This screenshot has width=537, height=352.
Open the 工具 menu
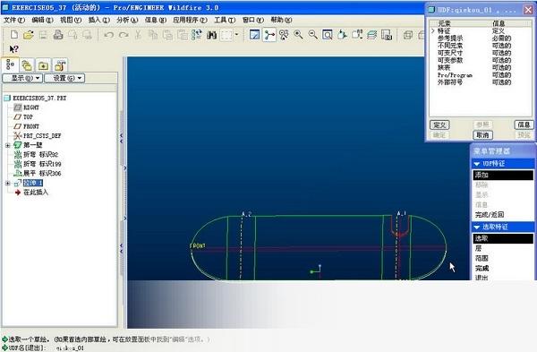[x=225, y=20]
